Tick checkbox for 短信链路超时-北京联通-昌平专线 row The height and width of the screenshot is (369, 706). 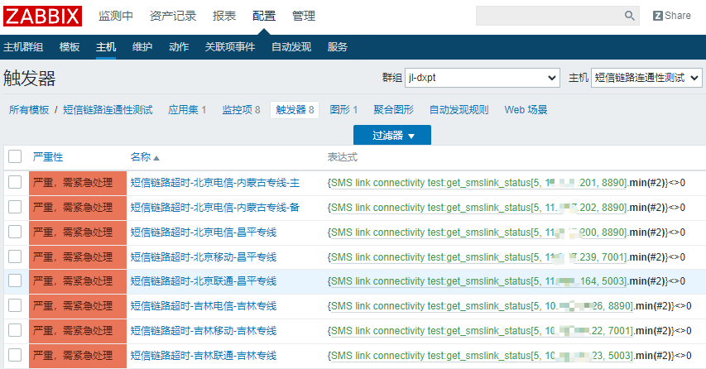tap(15, 281)
